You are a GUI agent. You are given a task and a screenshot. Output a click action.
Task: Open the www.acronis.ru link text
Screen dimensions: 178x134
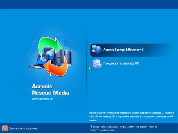coord(42,99)
